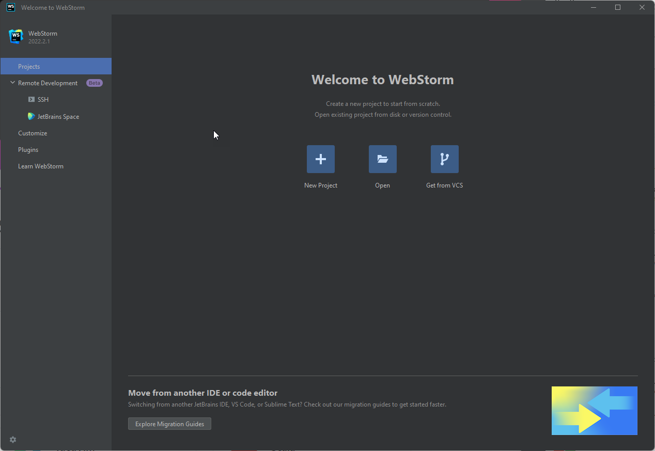
Task: Click the Get from VCS text label
Action: pos(444,185)
